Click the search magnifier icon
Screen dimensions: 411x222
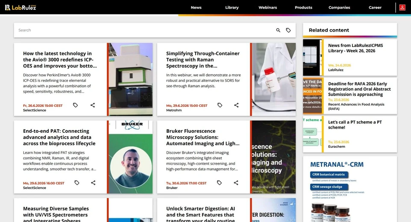(278, 30)
